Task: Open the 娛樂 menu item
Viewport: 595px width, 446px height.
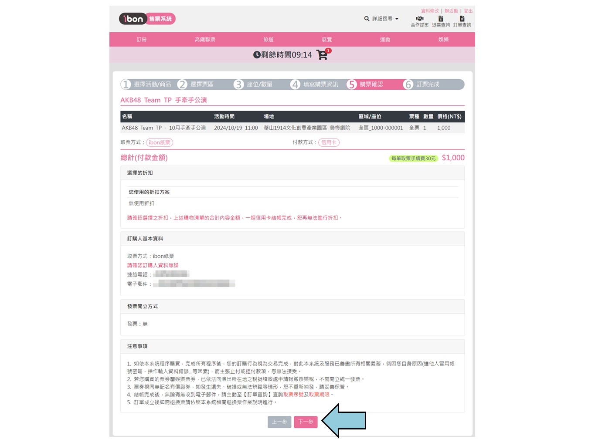Action: click(443, 40)
